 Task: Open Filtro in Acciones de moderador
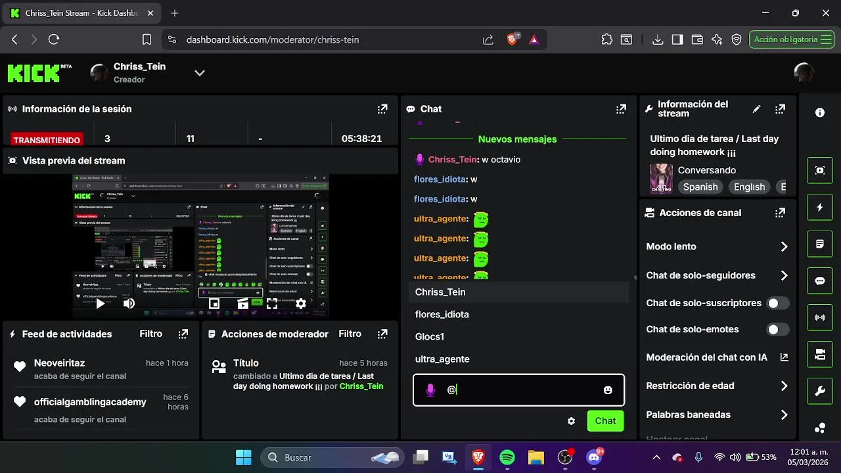click(350, 334)
